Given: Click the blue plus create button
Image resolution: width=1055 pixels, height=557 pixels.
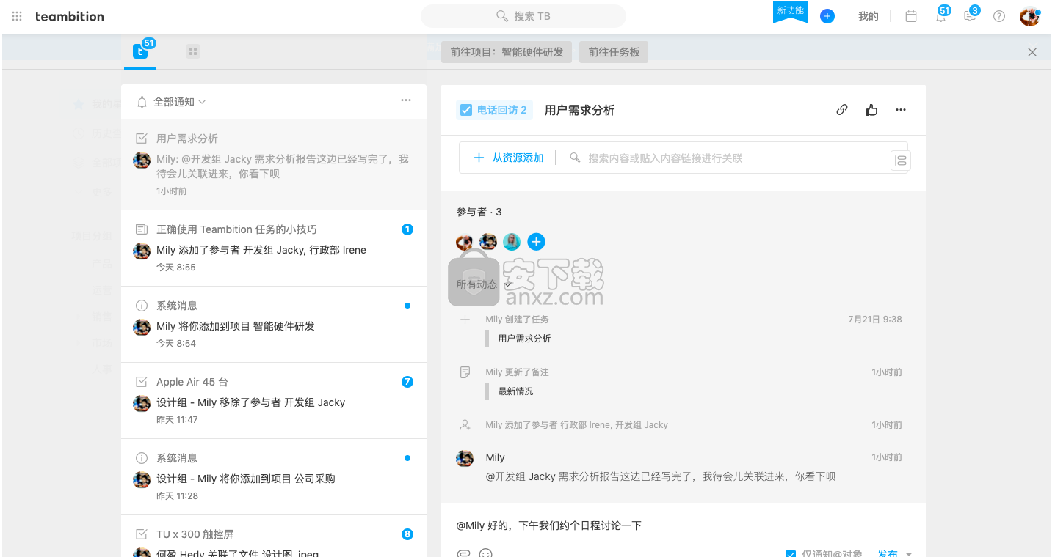Looking at the screenshot, I should 827,16.
